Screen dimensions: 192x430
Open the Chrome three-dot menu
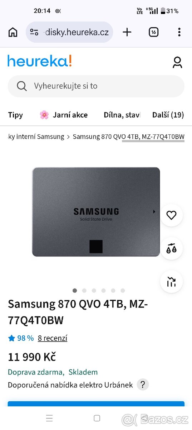click(179, 32)
